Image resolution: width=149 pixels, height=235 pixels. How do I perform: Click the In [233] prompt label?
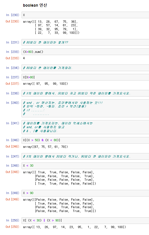(13, 52)
